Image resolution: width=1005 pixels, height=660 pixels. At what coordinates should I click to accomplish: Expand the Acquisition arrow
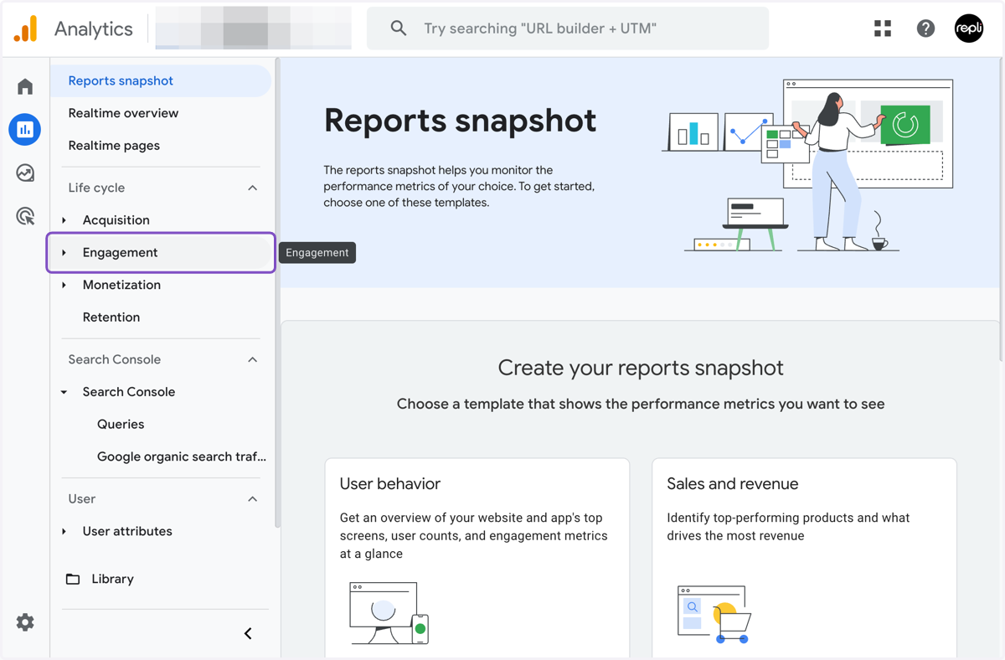[x=64, y=220]
